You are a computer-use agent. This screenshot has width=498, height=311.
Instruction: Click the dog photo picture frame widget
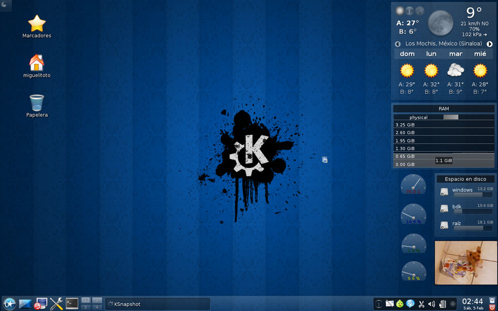tap(465, 262)
